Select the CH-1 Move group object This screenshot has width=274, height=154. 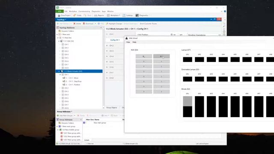[x=71, y=78]
